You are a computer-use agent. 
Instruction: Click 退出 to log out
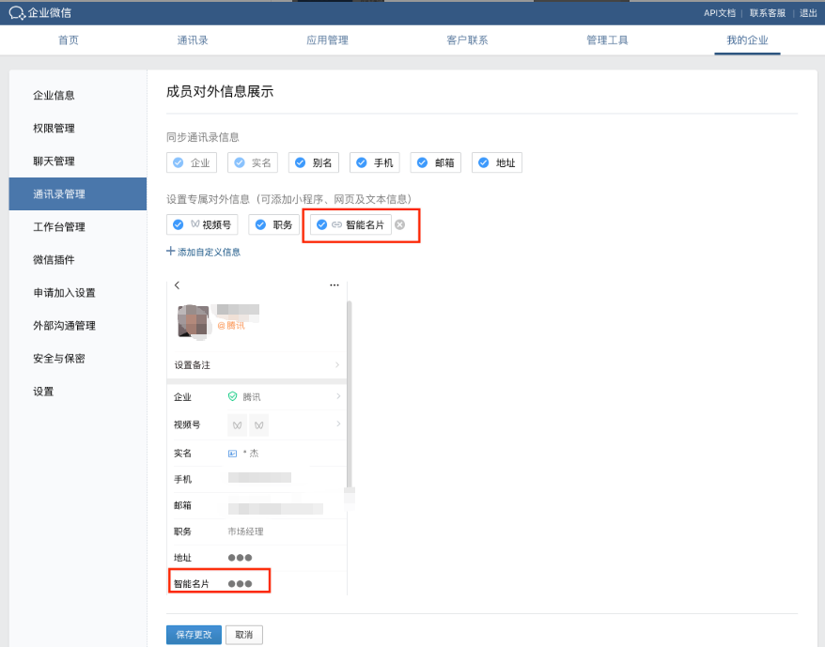click(x=808, y=13)
